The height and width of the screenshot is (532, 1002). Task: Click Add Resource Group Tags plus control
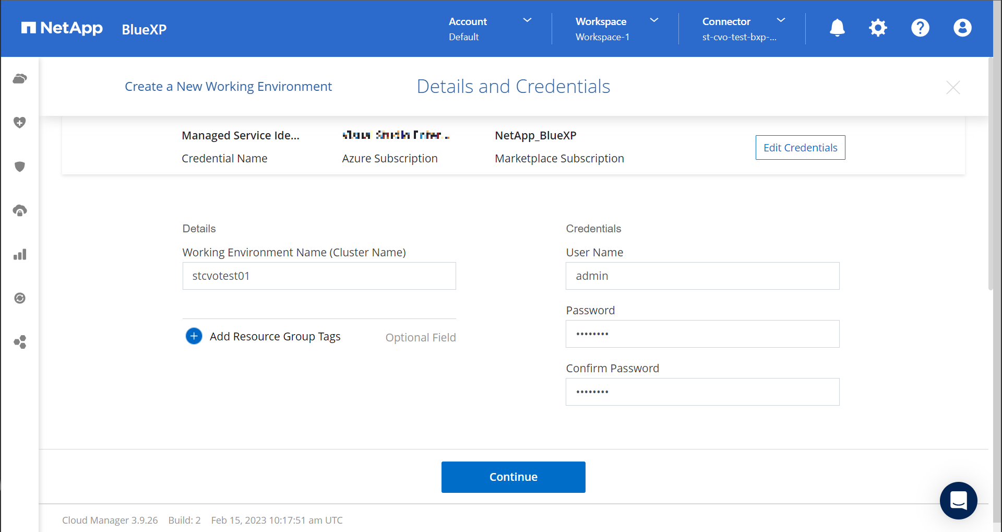[x=194, y=336]
